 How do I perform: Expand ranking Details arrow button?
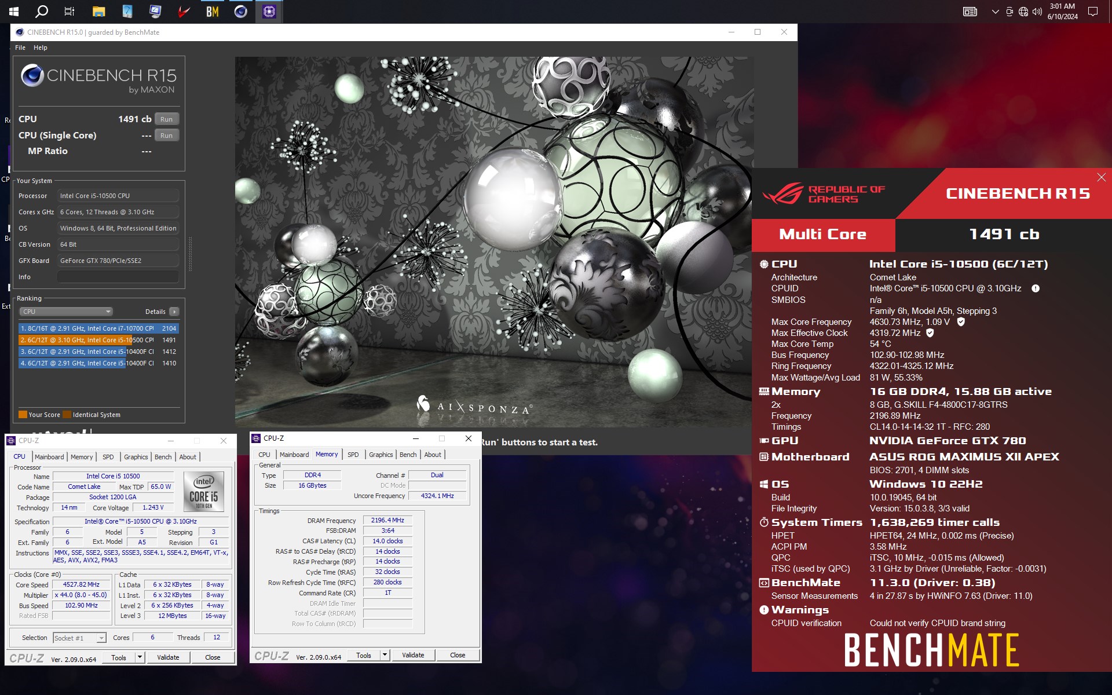(174, 312)
